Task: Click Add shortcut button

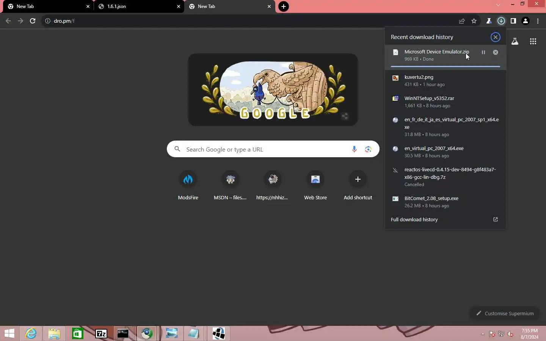Action: (x=358, y=185)
